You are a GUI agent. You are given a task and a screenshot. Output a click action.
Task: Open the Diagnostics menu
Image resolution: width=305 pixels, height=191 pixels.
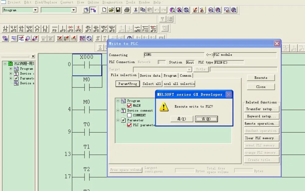tap(113, 2)
